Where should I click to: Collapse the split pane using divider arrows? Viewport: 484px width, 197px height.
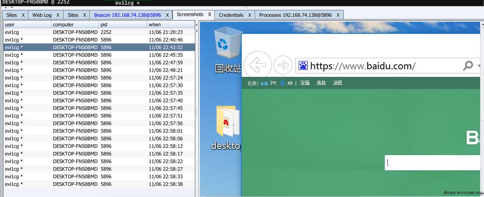tap(197, 25)
